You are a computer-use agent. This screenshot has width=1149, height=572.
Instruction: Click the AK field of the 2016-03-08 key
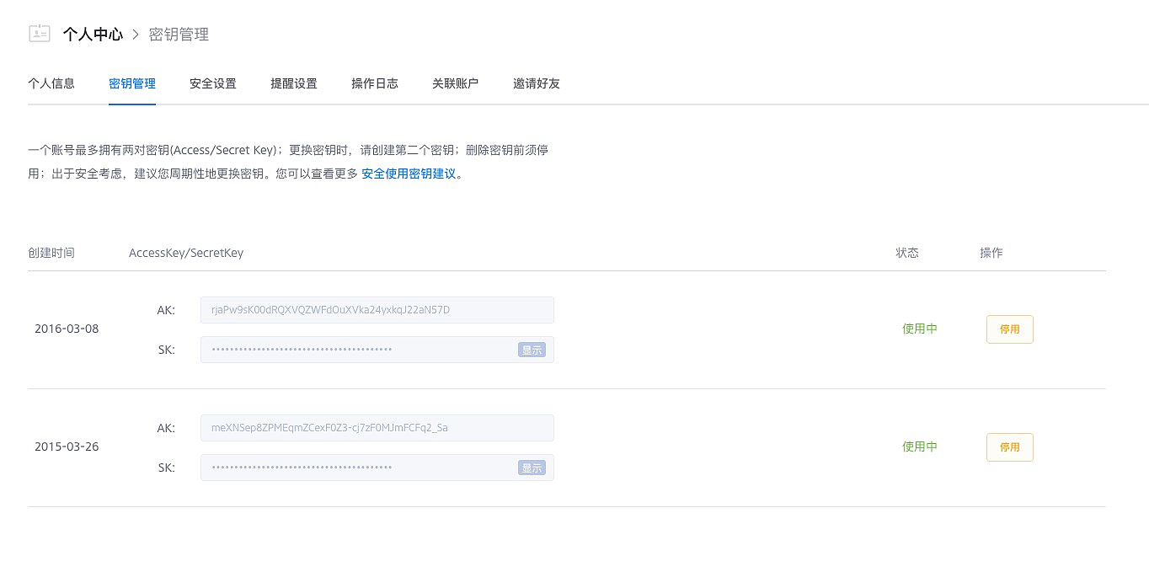coord(377,310)
